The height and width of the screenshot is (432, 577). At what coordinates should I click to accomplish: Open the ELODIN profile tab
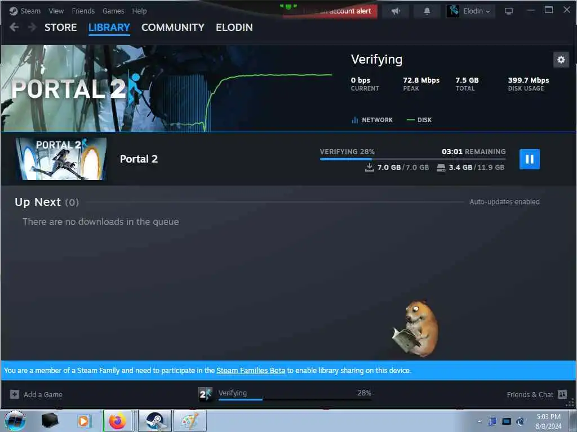click(234, 27)
